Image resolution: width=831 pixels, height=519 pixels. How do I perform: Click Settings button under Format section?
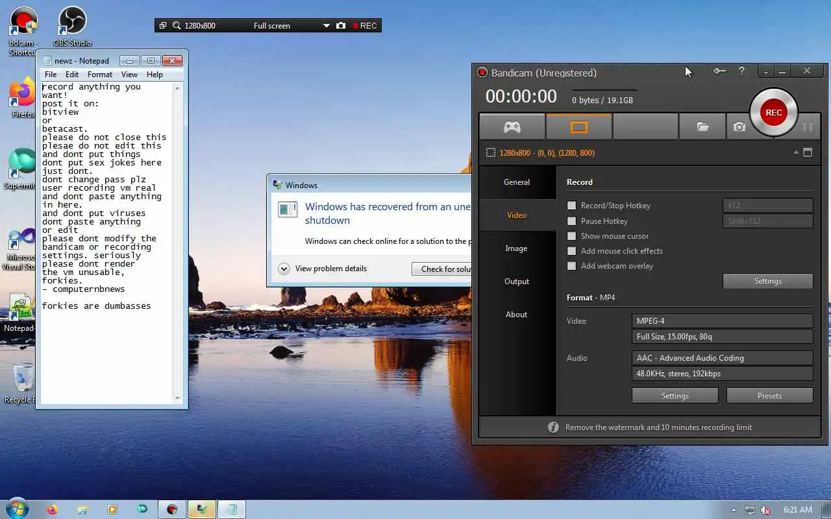tap(675, 396)
